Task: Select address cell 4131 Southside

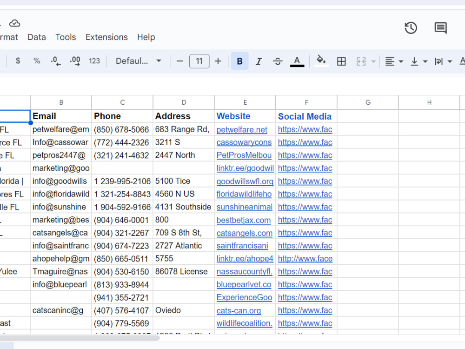Action: (184, 207)
